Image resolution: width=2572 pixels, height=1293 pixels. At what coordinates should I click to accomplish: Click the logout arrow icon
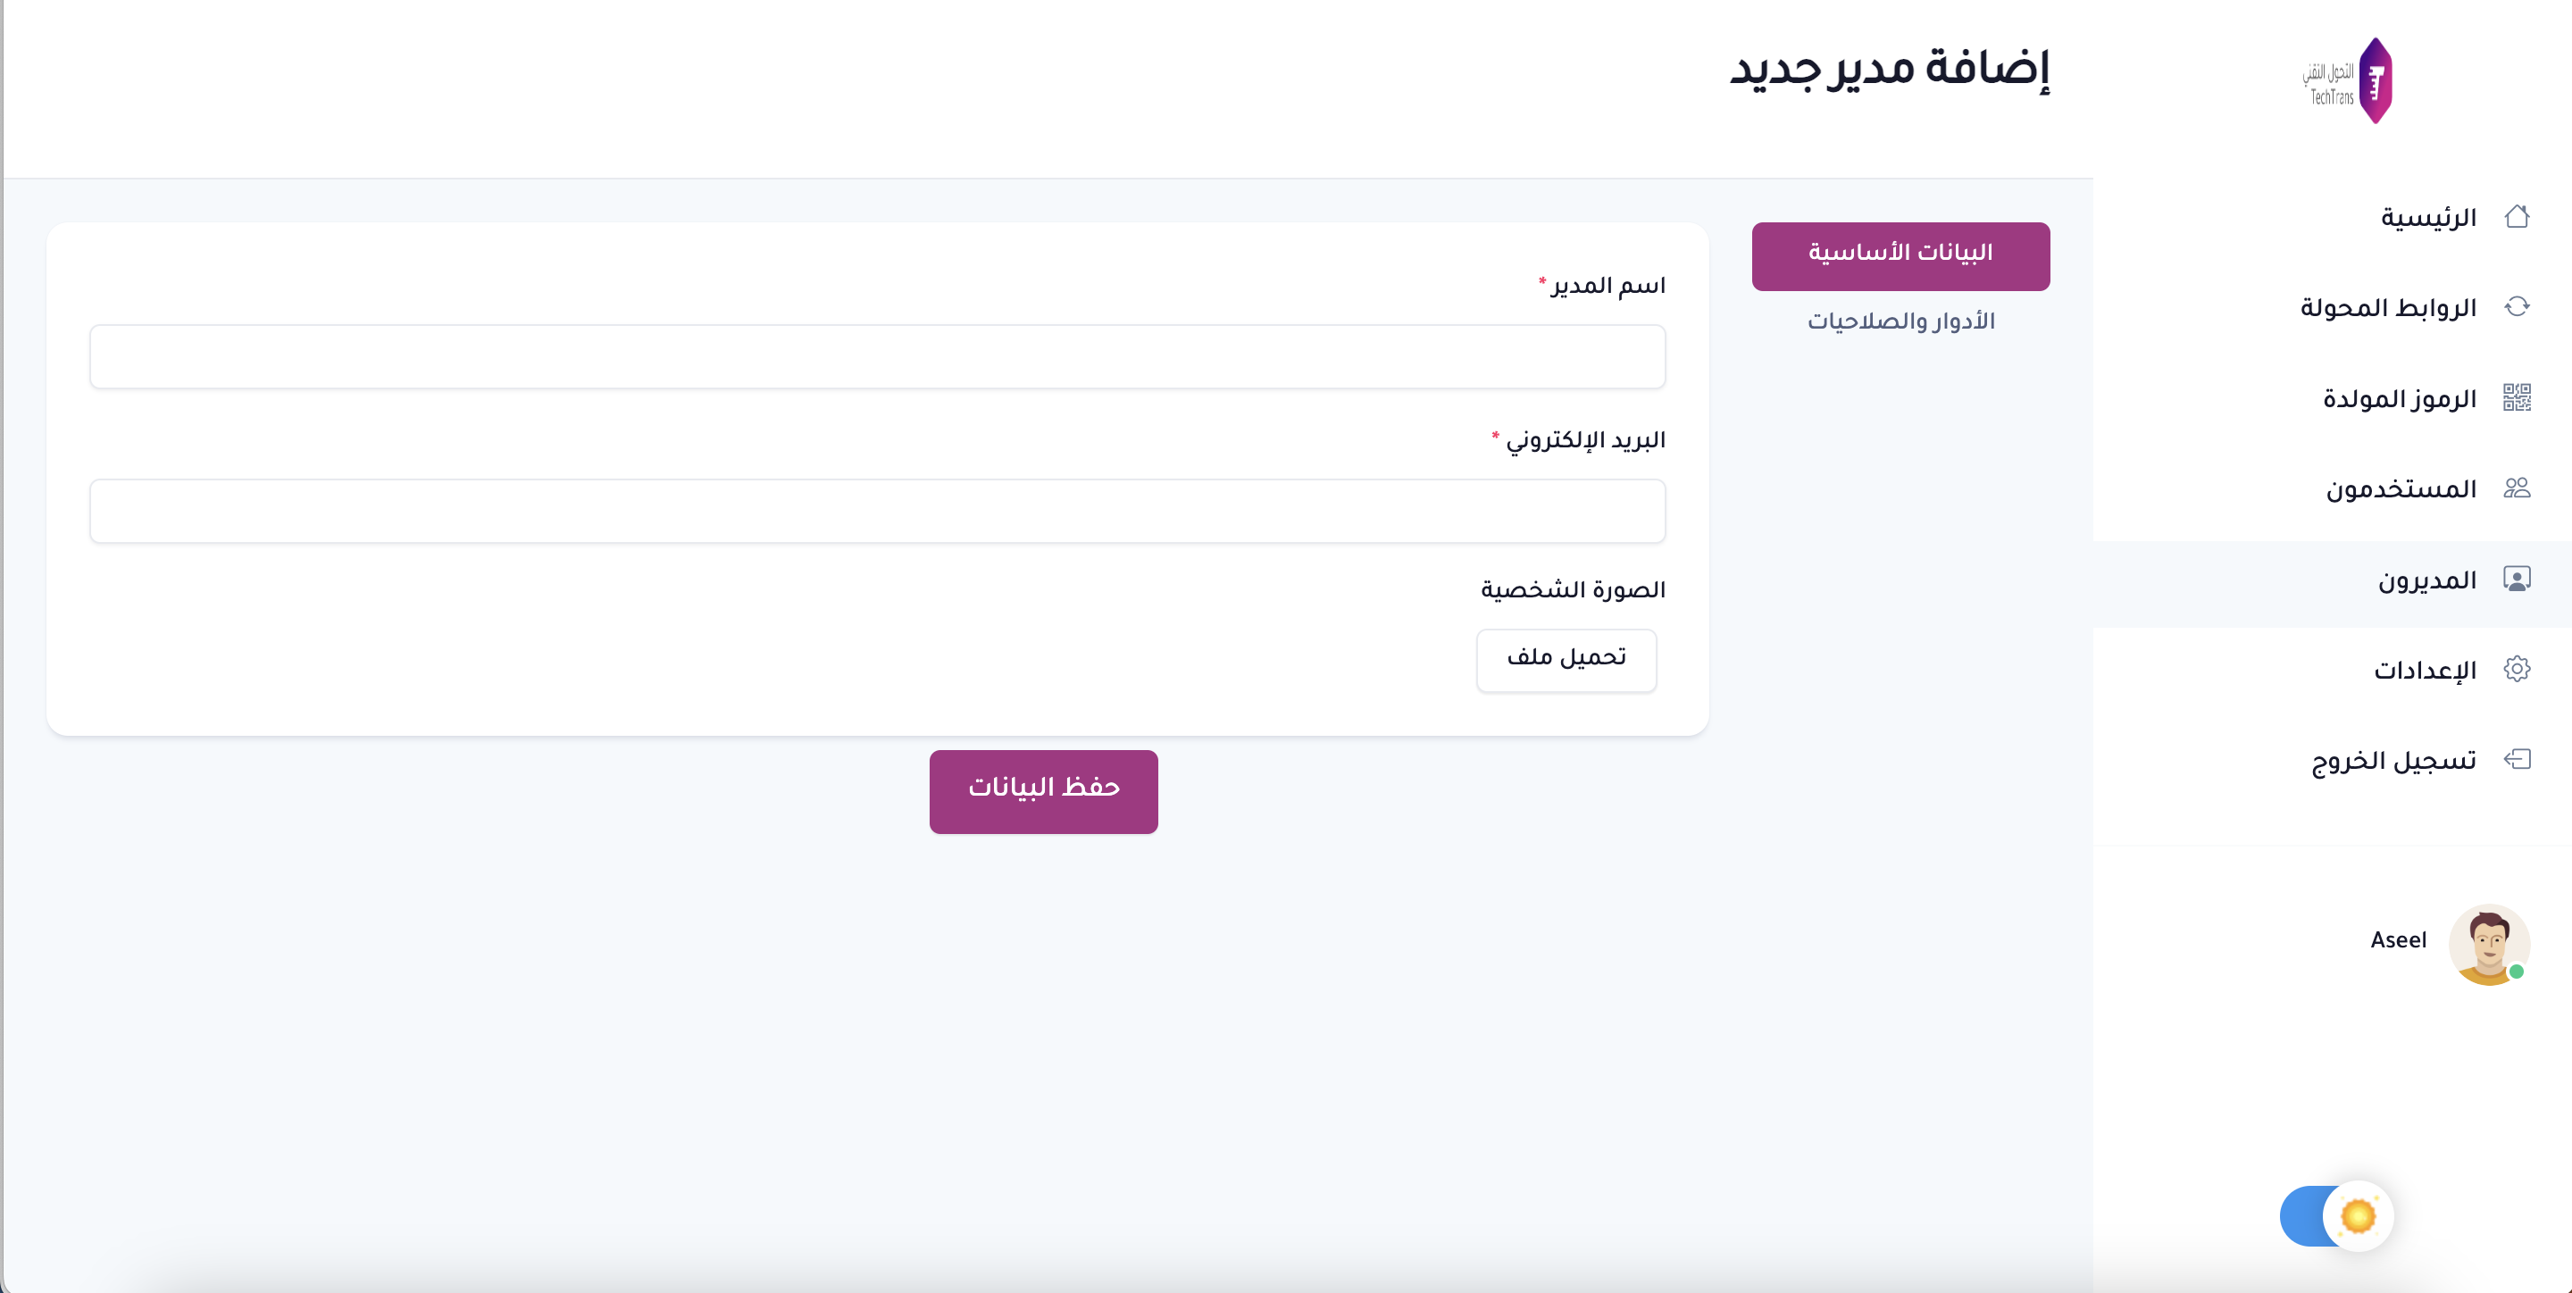pyautogui.click(x=2516, y=760)
